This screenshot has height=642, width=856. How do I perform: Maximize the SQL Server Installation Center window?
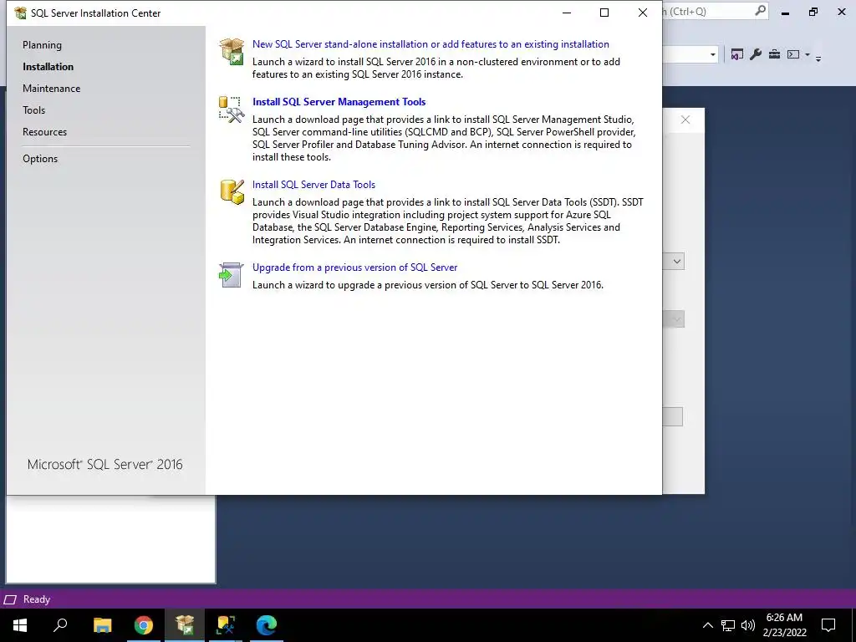[604, 13]
